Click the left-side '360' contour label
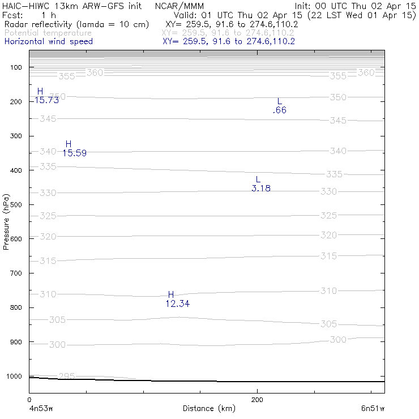 pyautogui.click(x=95, y=72)
